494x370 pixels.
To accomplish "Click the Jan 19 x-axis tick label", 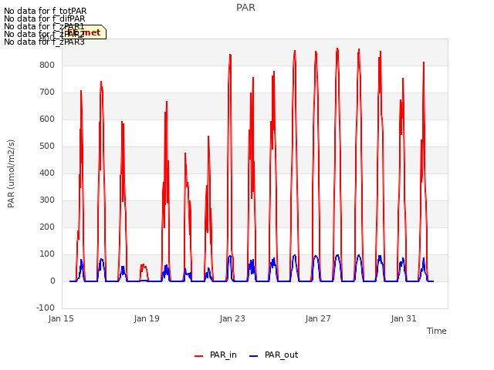I will 147,318.
